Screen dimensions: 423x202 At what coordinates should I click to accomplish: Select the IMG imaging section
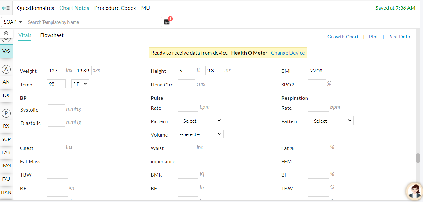coord(6,165)
